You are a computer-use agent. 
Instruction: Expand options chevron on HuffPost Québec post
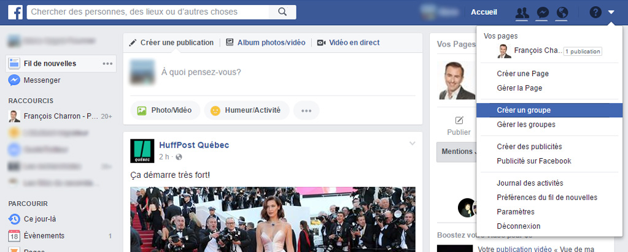[x=413, y=143]
